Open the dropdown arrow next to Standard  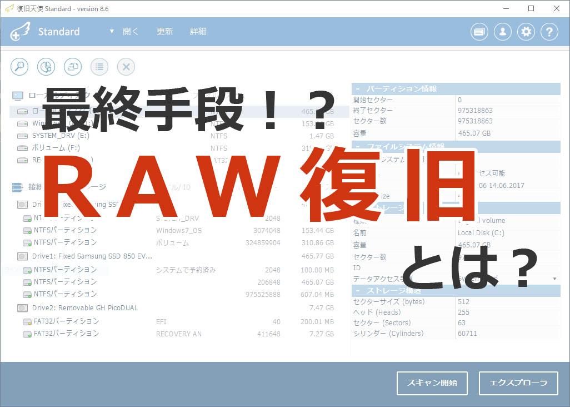pos(110,32)
